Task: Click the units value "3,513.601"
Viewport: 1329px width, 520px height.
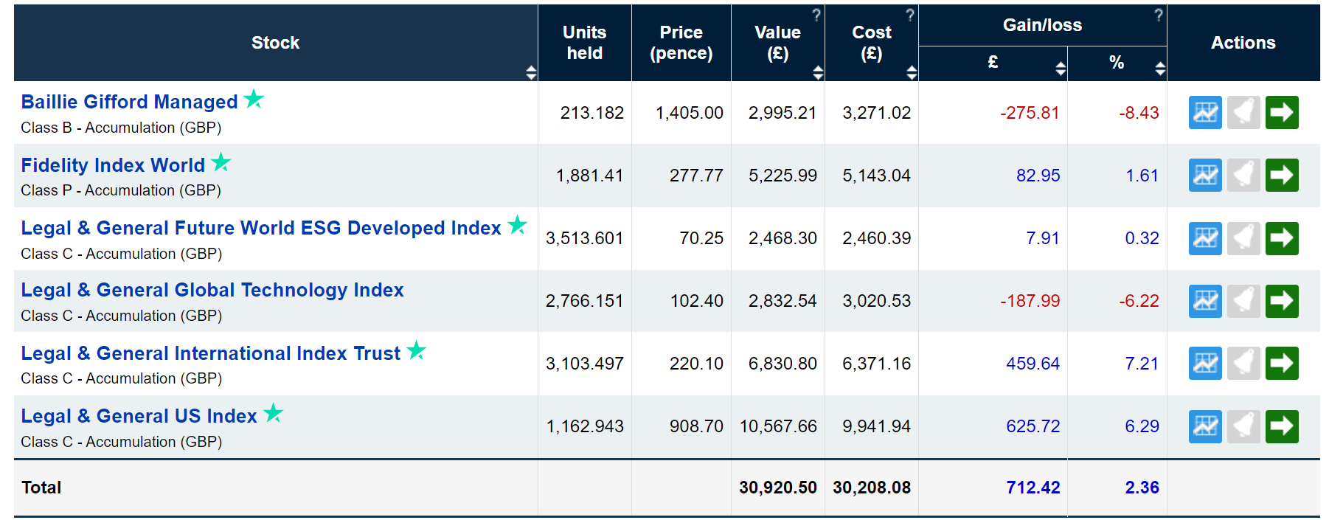Action: (x=585, y=238)
